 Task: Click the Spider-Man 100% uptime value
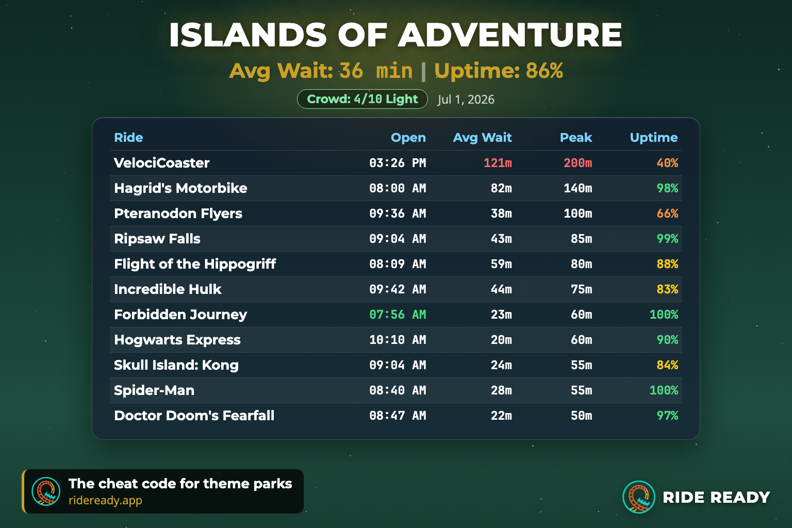pyautogui.click(x=664, y=390)
